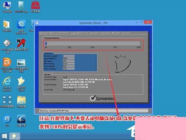Open the Bootice boot tool icon

click(7, 46)
